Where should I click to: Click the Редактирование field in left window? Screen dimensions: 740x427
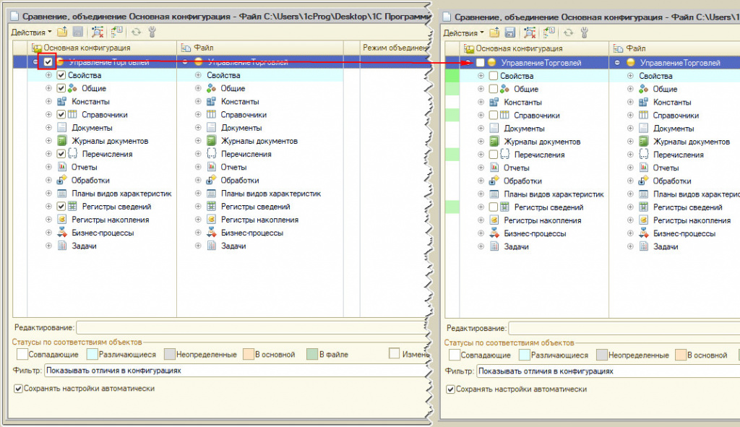click(x=252, y=327)
